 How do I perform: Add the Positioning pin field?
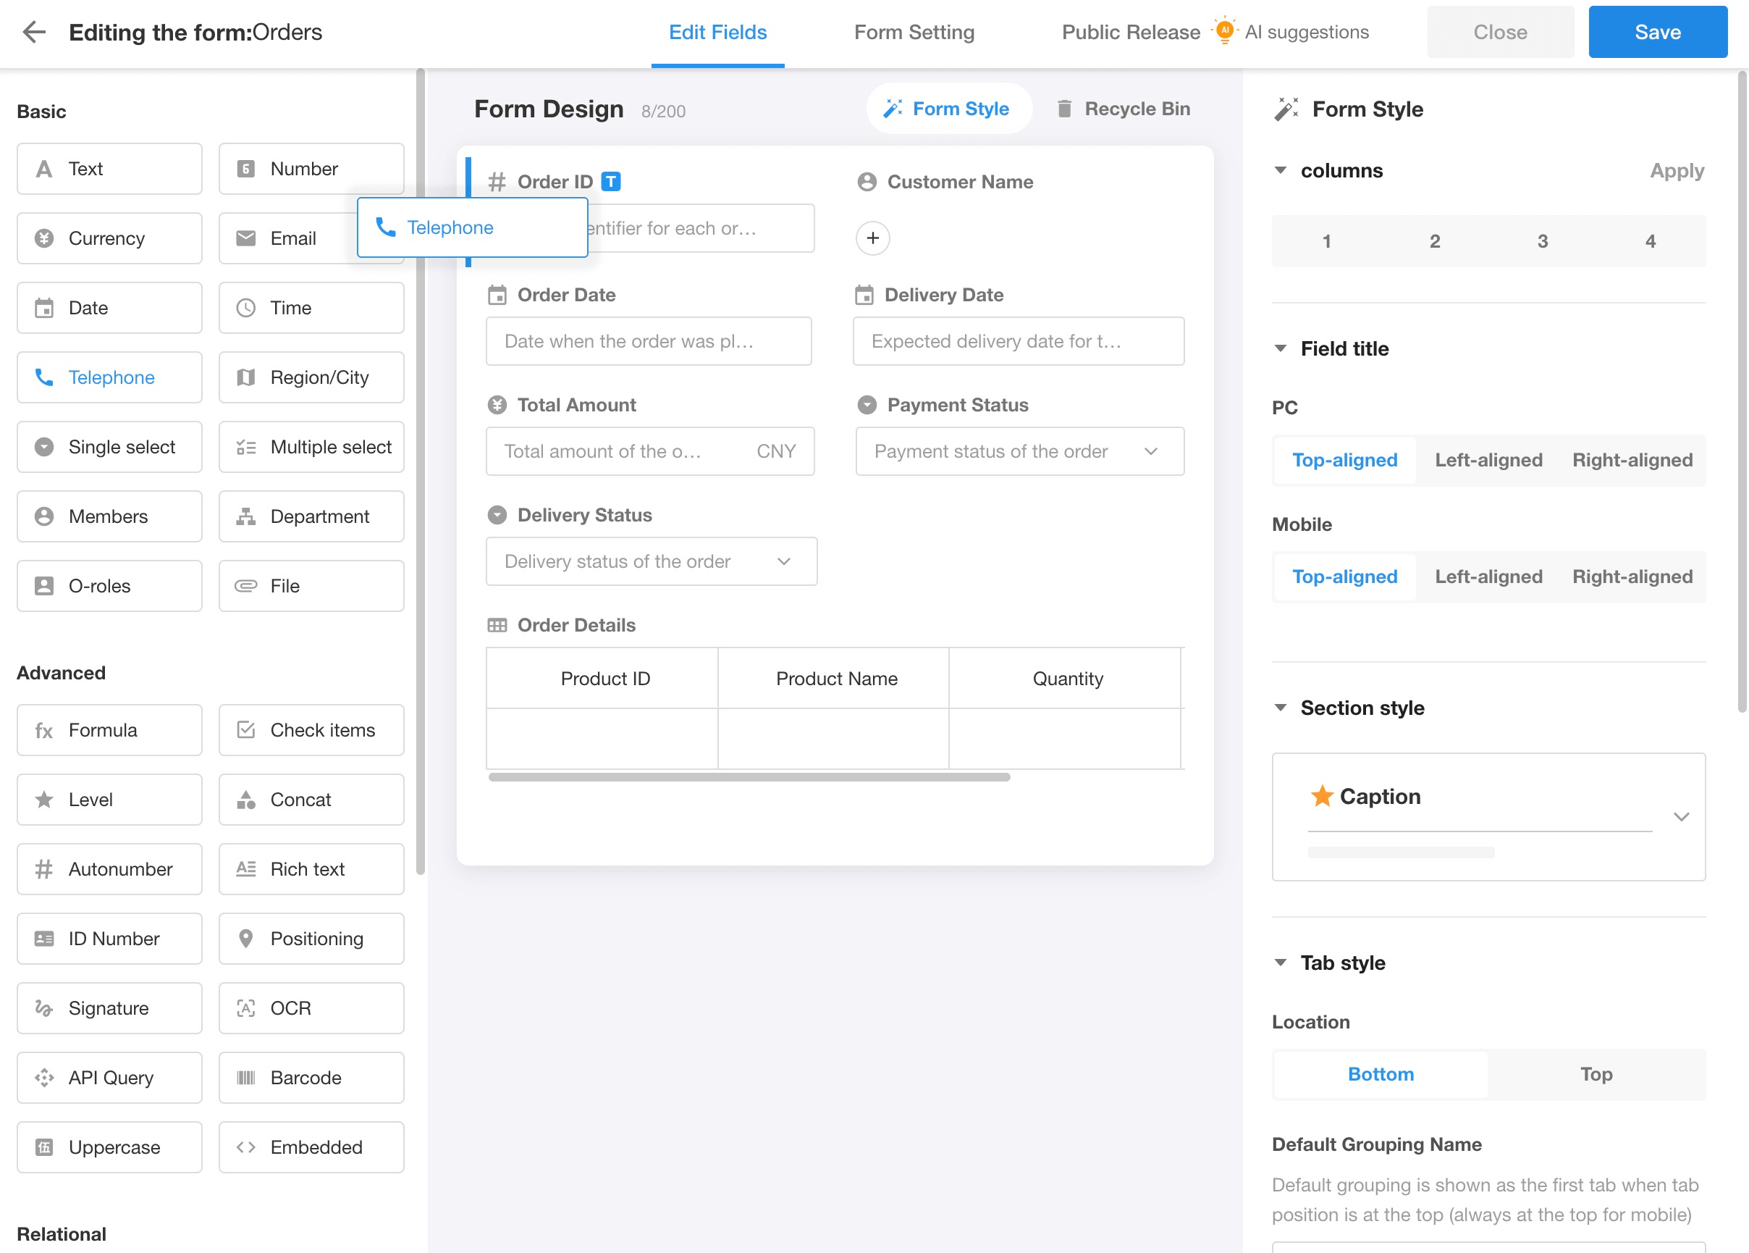coord(311,938)
